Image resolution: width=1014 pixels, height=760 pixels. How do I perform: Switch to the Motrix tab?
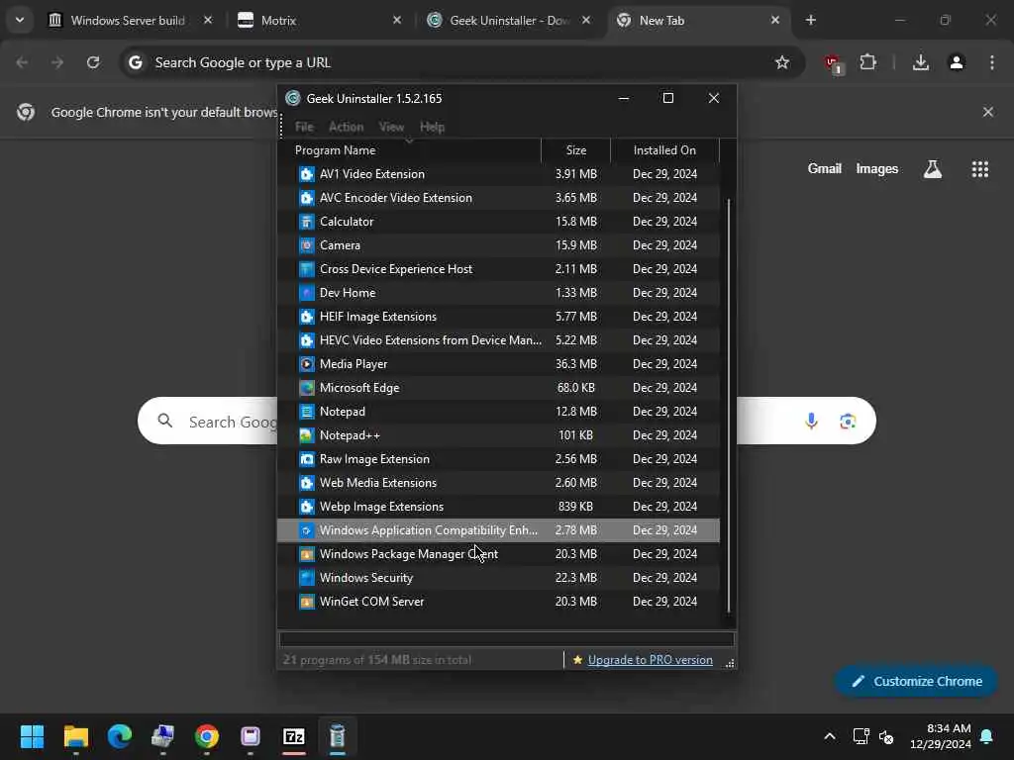click(318, 20)
